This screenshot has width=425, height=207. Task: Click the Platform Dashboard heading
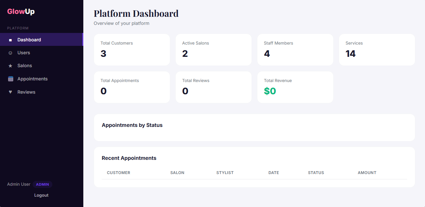[x=136, y=14]
